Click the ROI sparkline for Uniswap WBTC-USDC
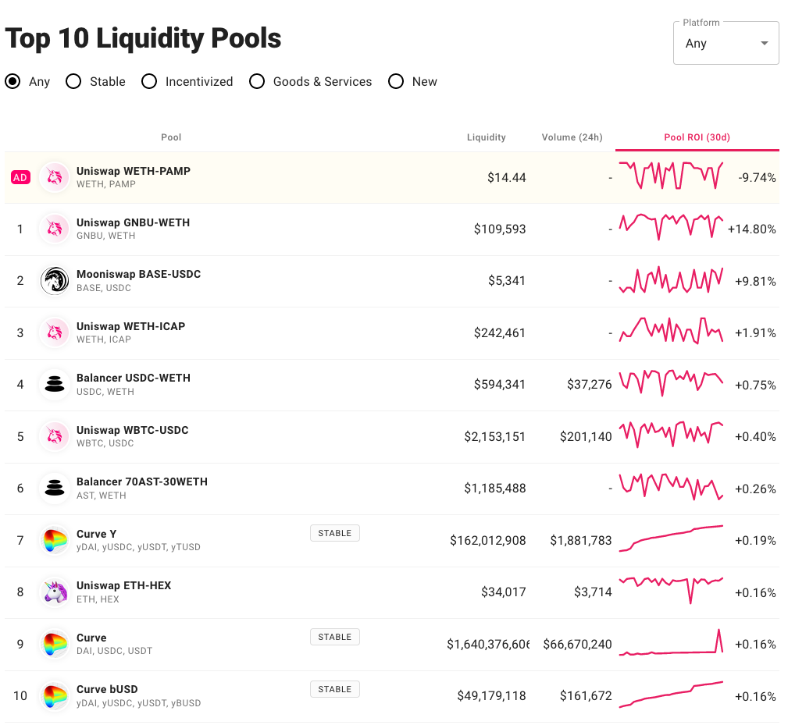The height and width of the screenshot is (725, 788). (x=671, y=435)
